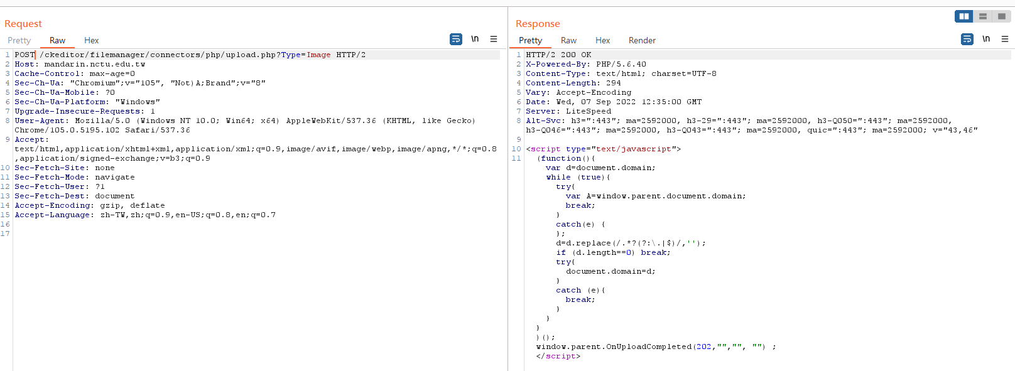
Task: Click the d=d.replace regex line
Action: (631, 243)
